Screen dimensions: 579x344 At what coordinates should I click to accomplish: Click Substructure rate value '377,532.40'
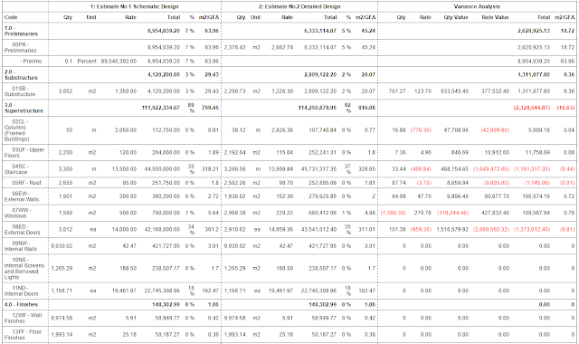[496, 91]
